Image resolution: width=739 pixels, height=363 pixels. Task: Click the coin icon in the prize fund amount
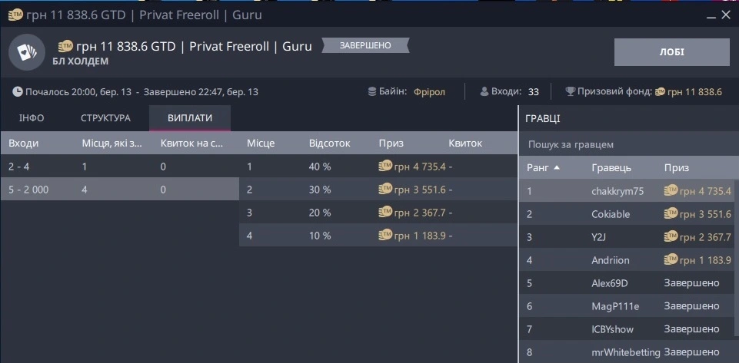point(660,92)
